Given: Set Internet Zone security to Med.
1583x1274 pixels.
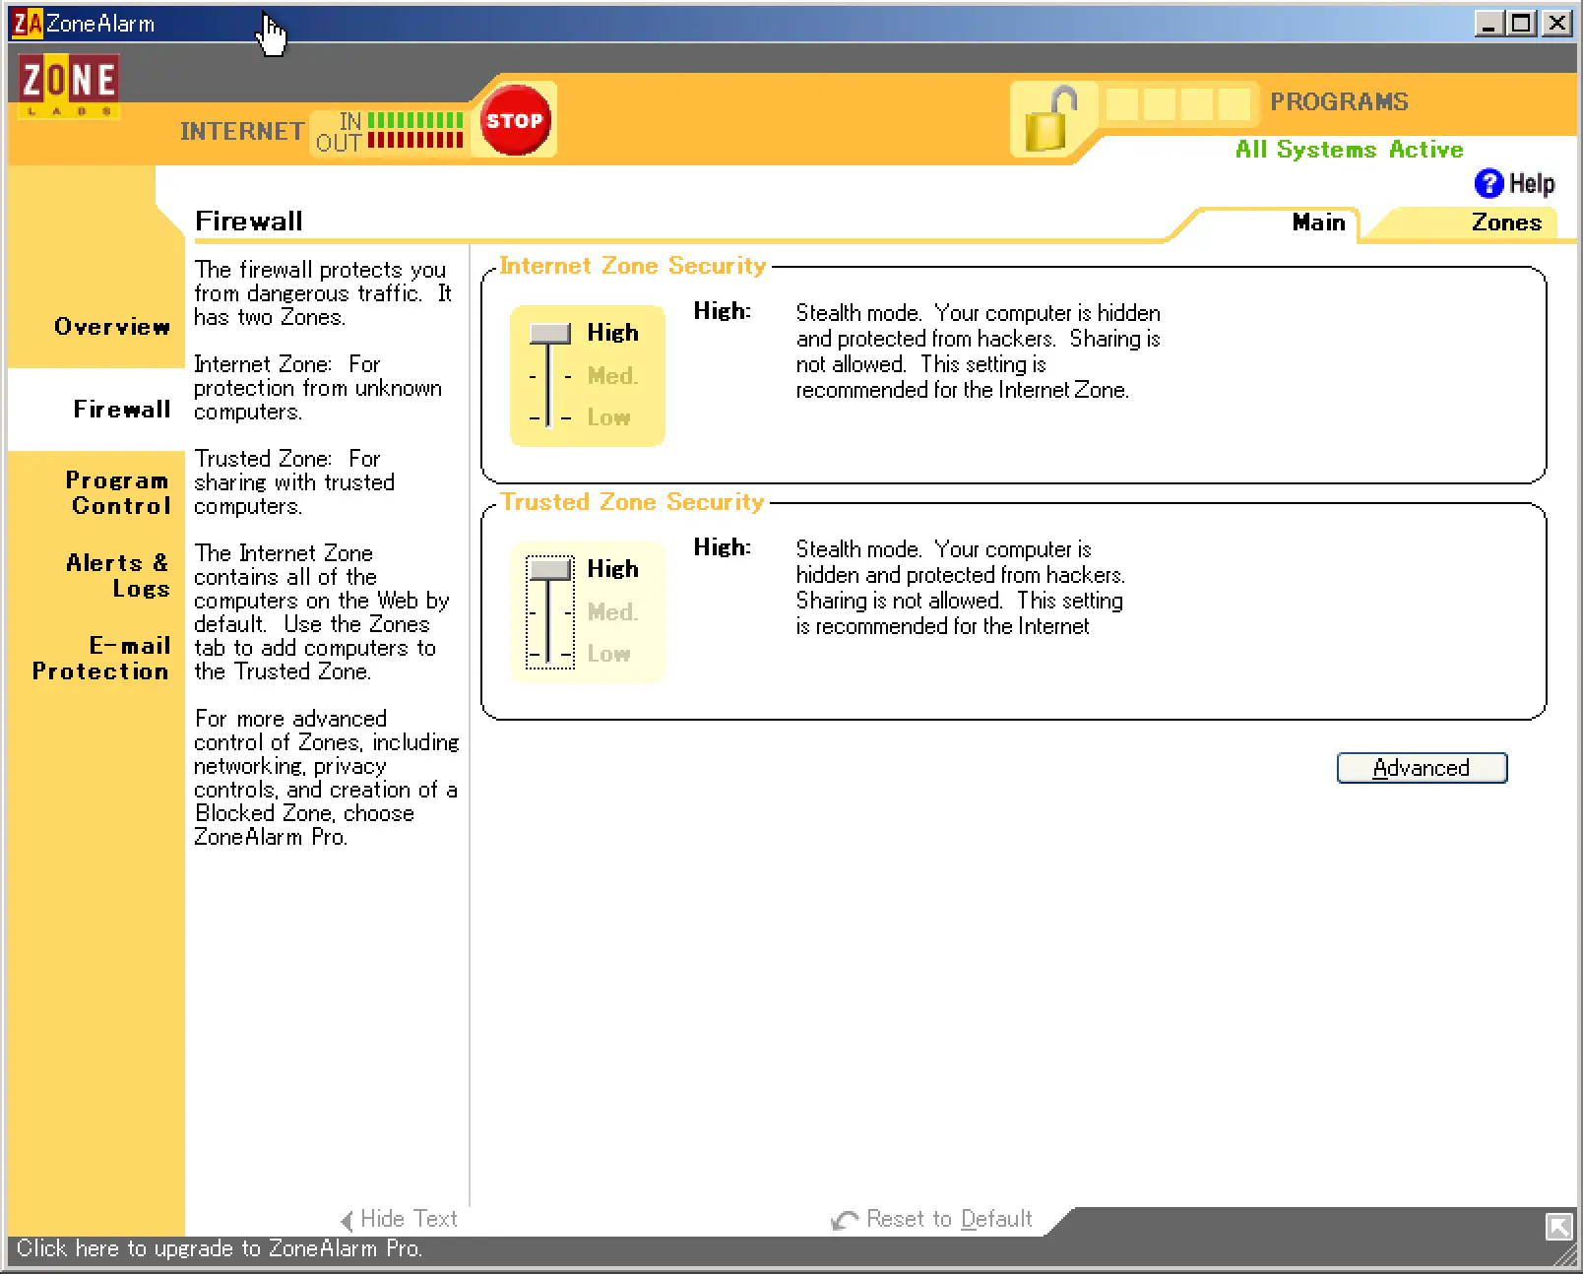Looking at the screenshot, I should pos(611,376).
